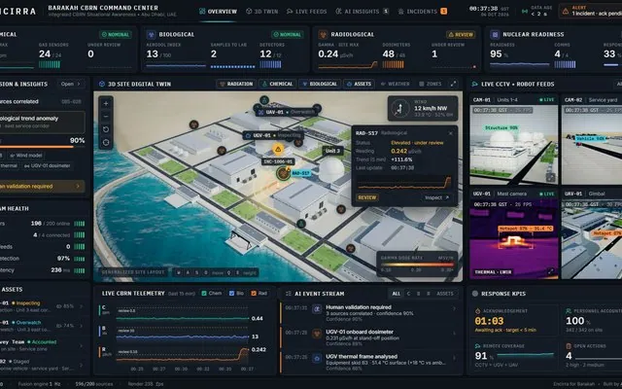
Task: Select the ALL filter in AI Event Stream
Action: tap(397, 294)
